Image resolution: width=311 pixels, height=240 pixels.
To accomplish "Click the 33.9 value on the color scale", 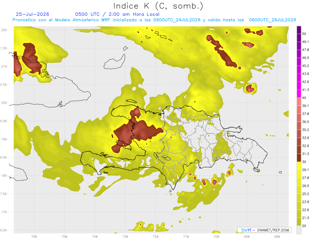I will [305, 138].
